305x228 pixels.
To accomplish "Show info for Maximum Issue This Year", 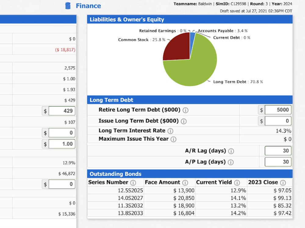I will pos(173,139).
